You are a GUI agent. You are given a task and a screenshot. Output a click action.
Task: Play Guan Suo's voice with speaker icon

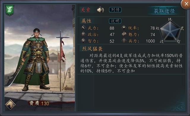click(x=100, y=10)
